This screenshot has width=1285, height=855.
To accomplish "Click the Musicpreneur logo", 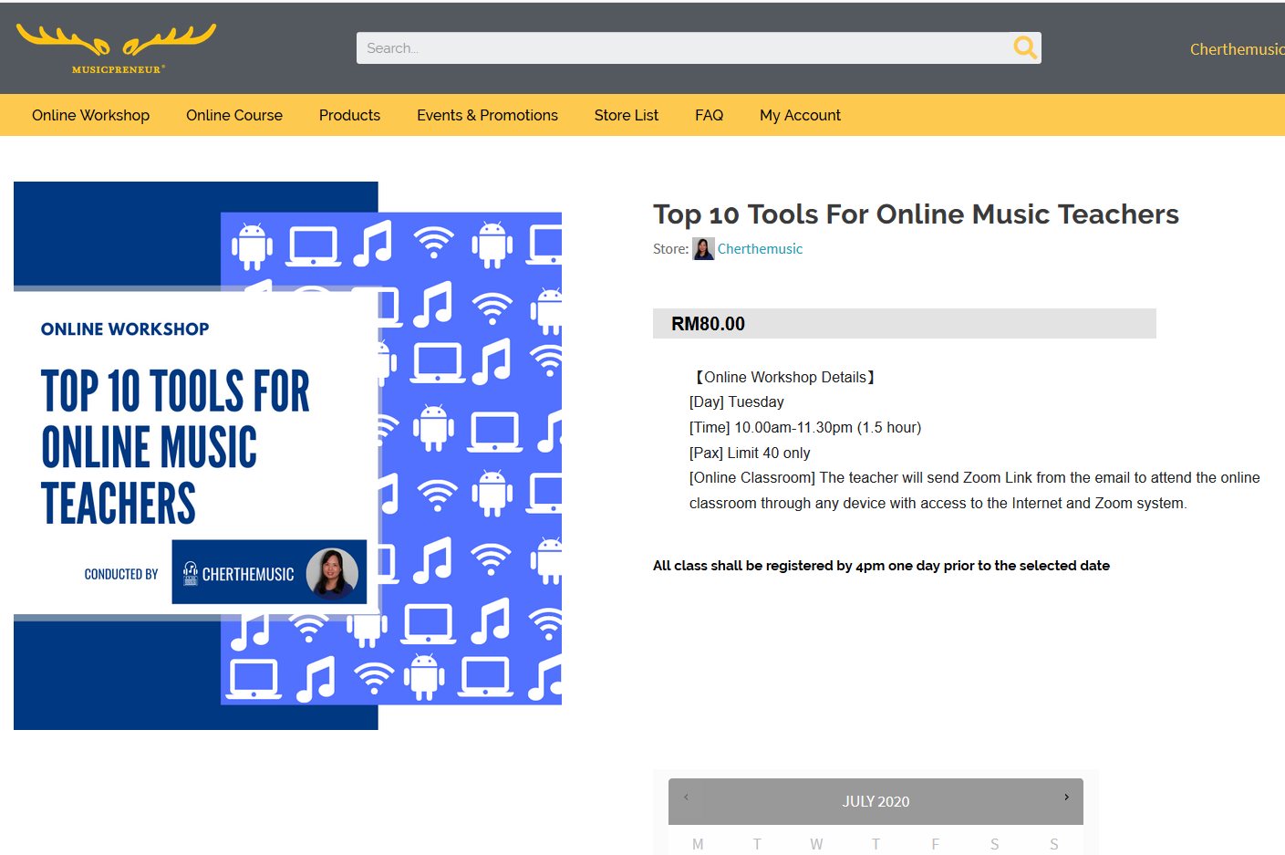I will pos(117,48).
